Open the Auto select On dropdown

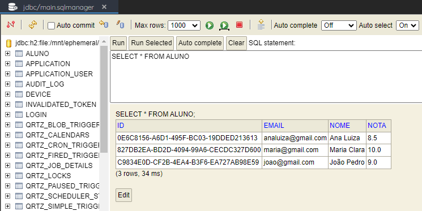point(407,25)
